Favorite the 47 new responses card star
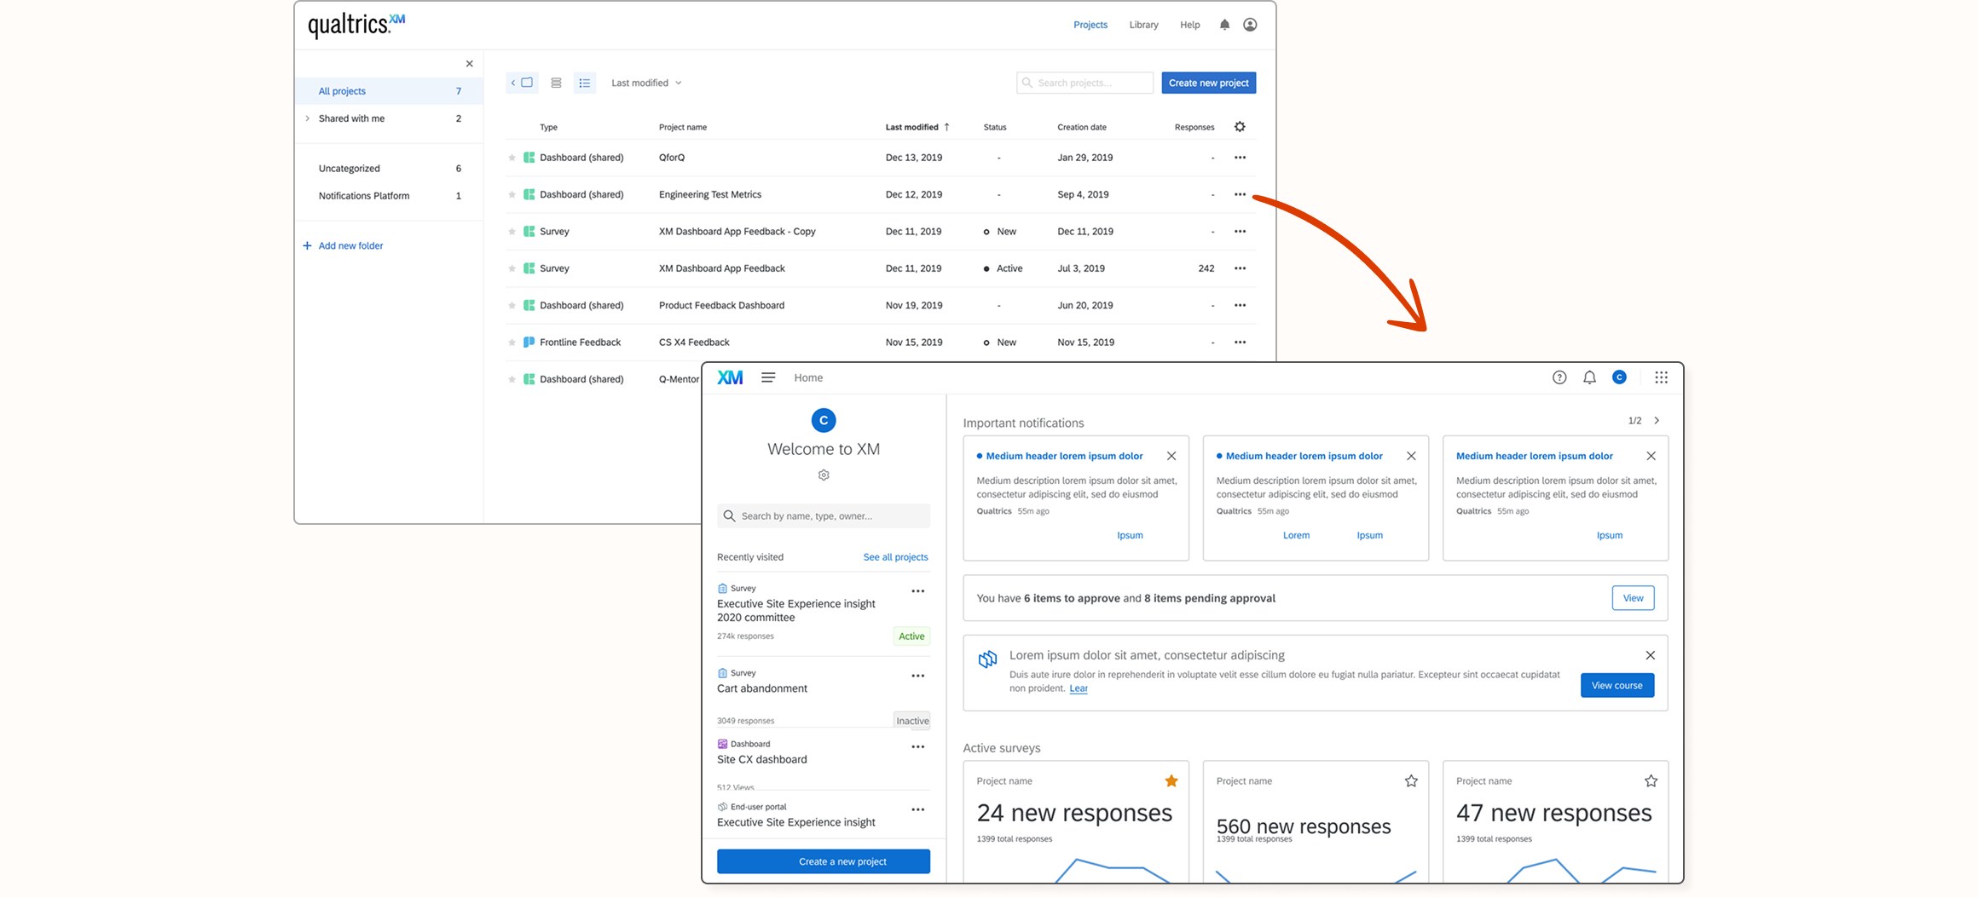Viewport: 1978px width, 898px height. click(1651, 781)
